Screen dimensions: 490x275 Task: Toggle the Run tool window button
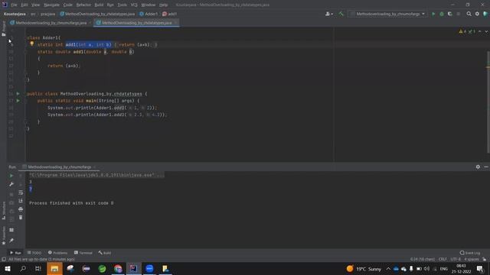(x=15, y=253)
